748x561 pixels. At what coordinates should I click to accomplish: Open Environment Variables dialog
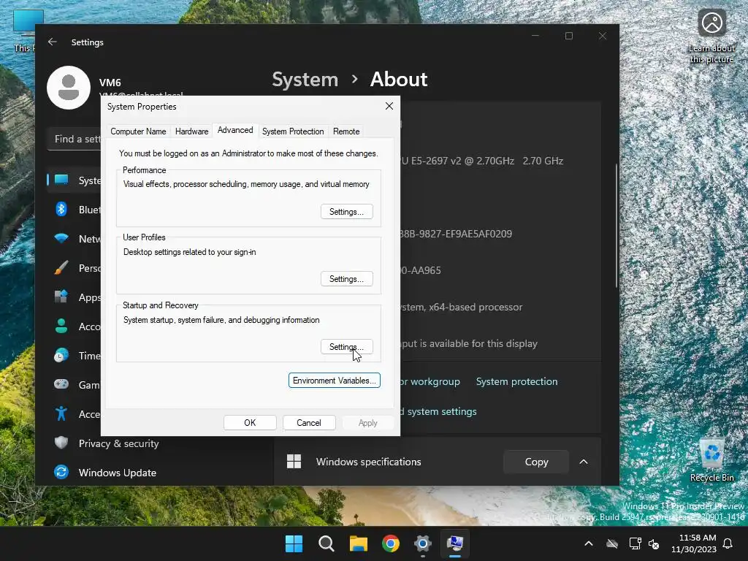tap(334, 381)
